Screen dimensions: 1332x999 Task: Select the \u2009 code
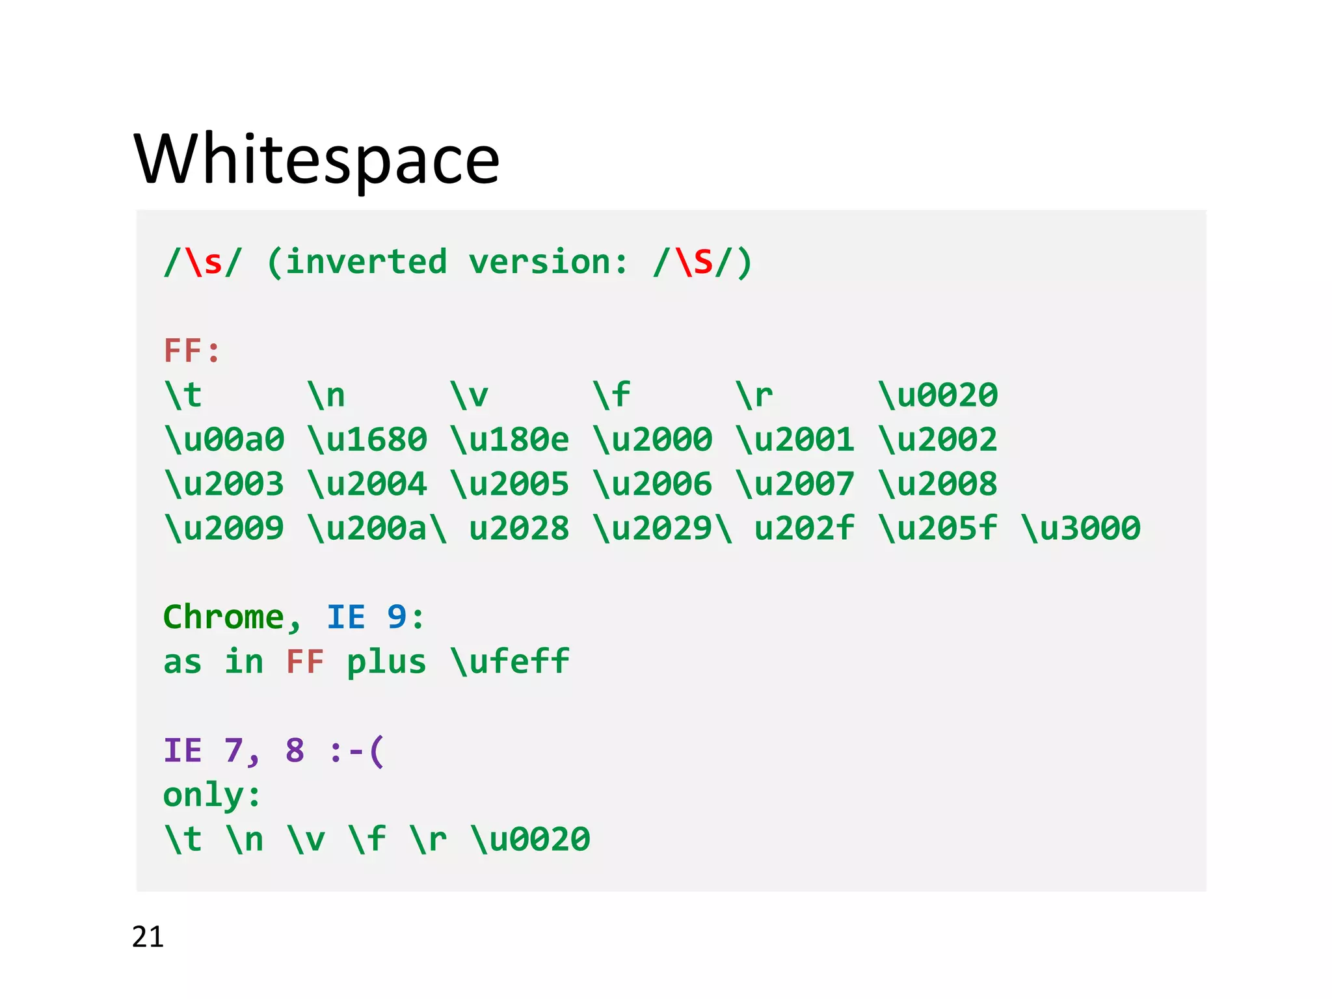click(224, 527)
